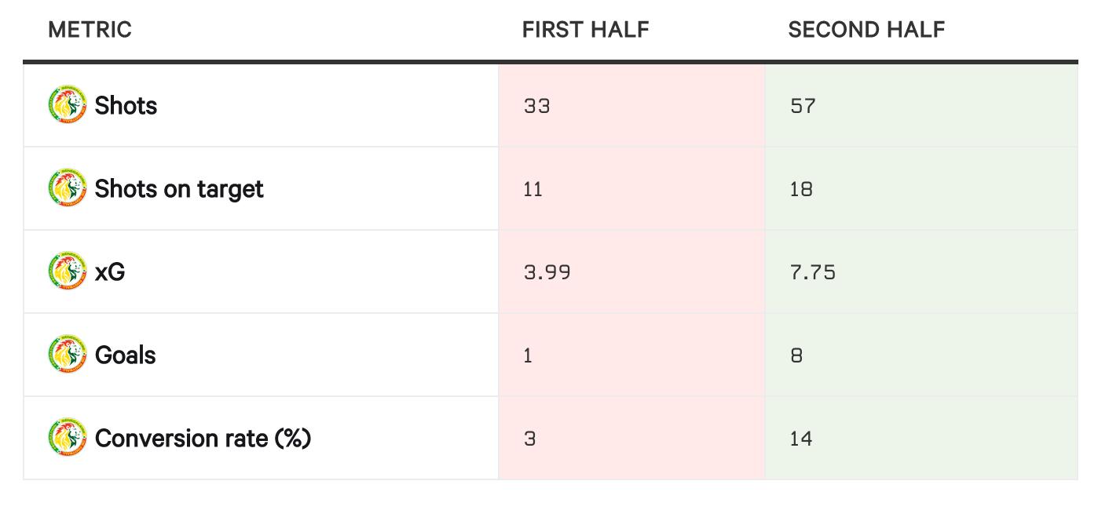1109x510 pixels.
Task: Click second half conversion rate 14
Action: point(801,439)
